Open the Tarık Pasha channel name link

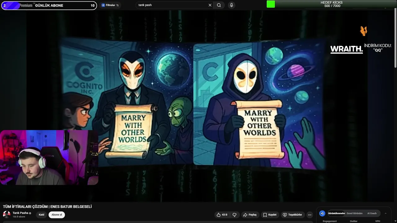[20, 213]
